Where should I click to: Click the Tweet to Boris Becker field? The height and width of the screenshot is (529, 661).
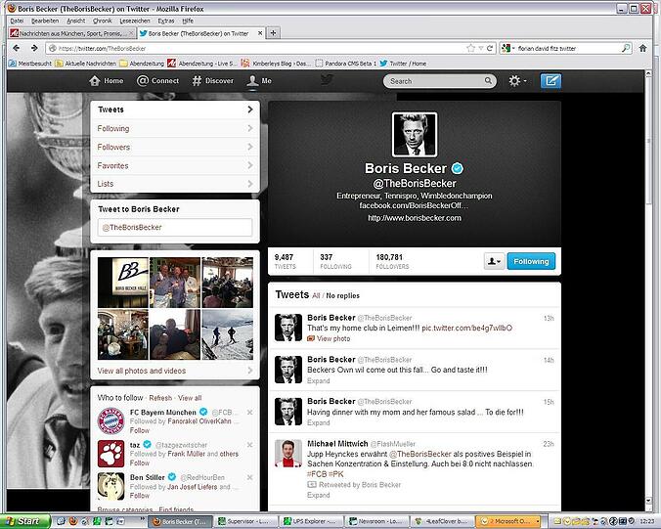click(175, 227)
